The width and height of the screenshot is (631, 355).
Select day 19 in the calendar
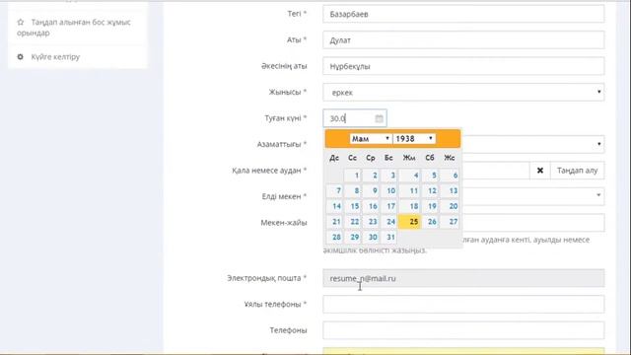click(430, 206)
